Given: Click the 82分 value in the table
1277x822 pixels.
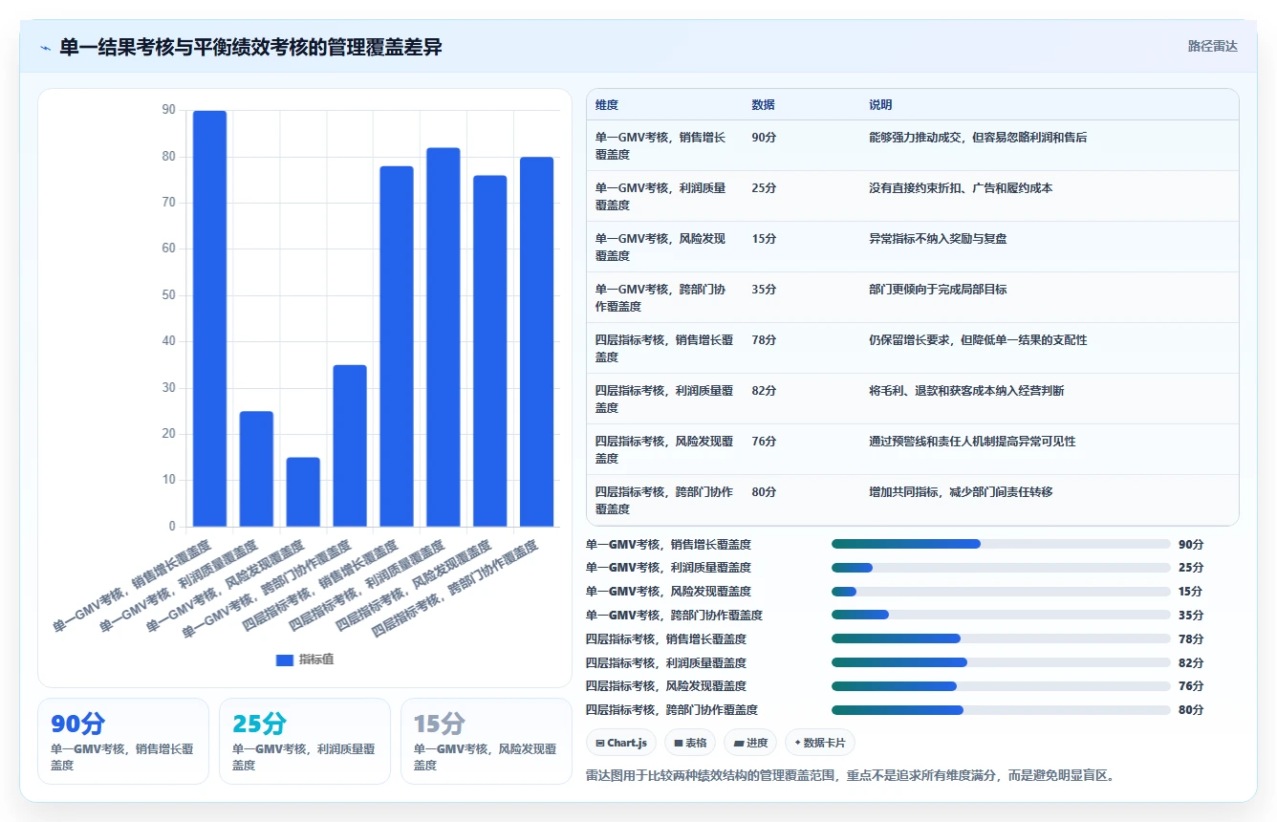Looking at the screenshot, I should [764, 391].
